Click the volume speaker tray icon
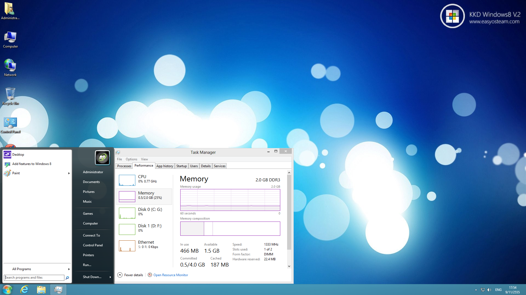This screenshot has width=526, height=295. coord(489,290)
